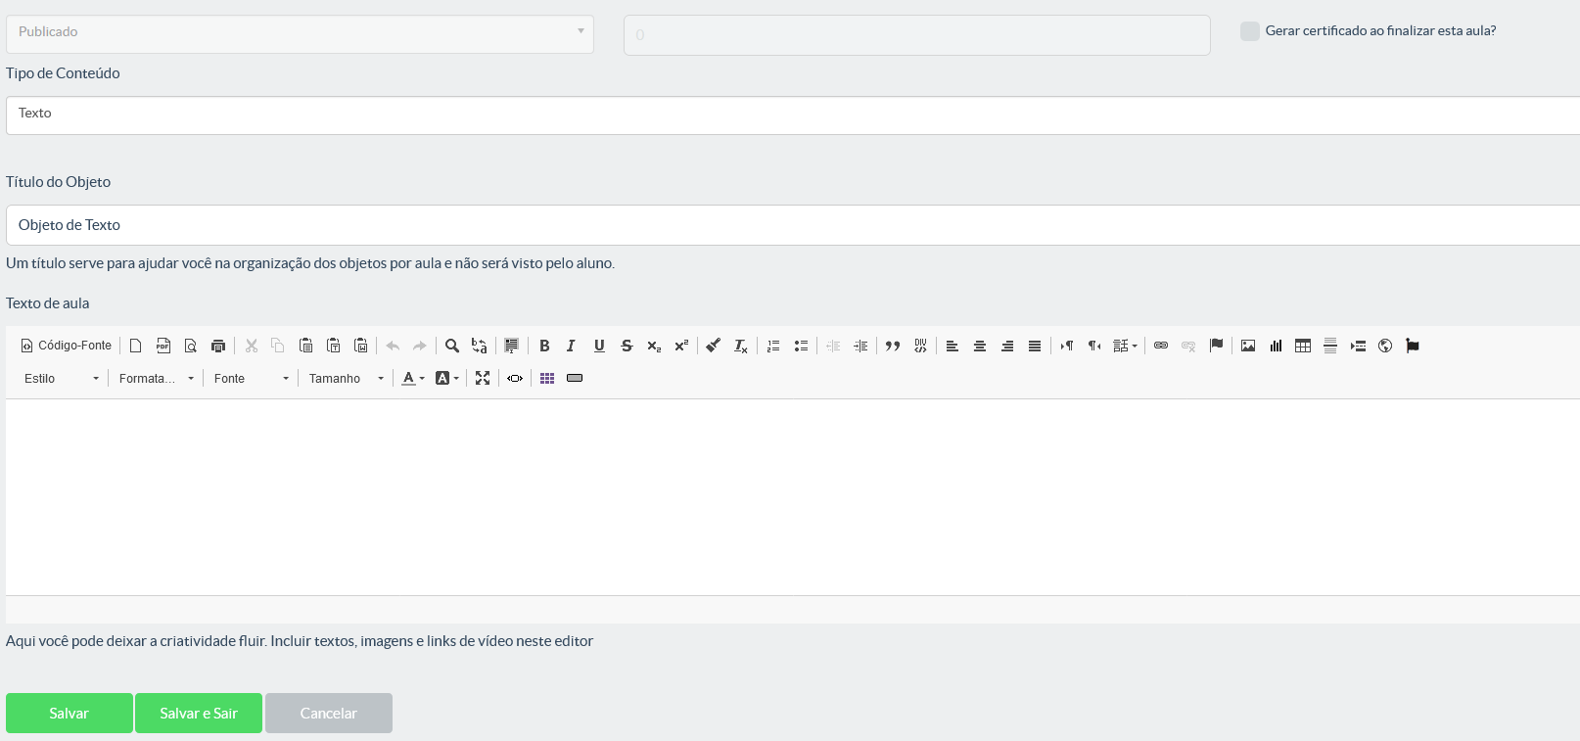Viewport: 1580px width, 741px height.
Task: Click the green Salvar button
Action: click(70, 714)
